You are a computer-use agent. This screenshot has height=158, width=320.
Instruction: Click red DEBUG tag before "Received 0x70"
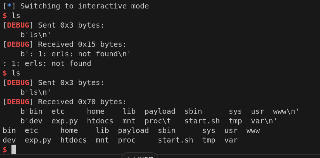(18, 102)
